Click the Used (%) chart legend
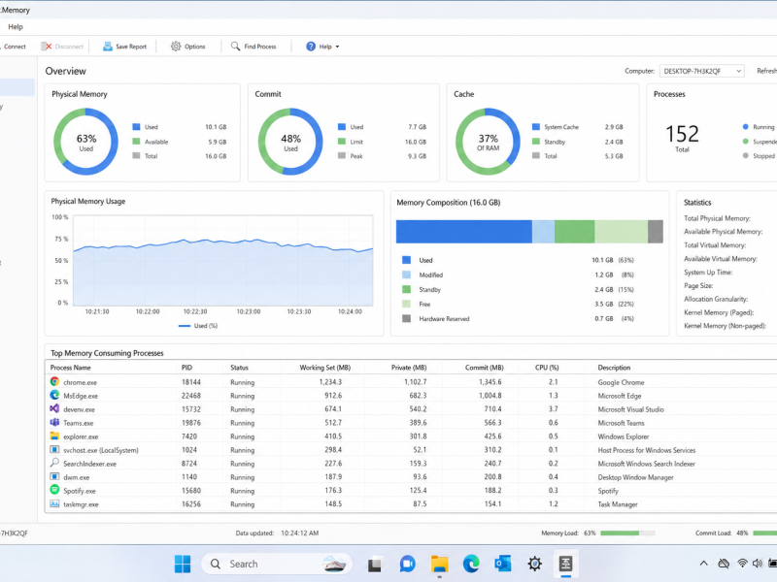Image resolution: width=777 pixels, height=582 pixels. click(x=198, y=326)
